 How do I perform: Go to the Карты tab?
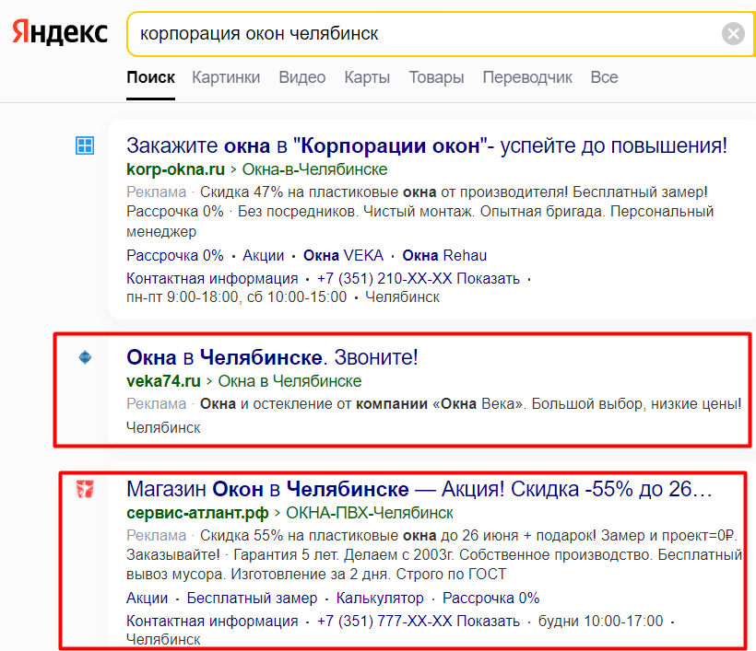pyautogui.click(x=367, y=77)
